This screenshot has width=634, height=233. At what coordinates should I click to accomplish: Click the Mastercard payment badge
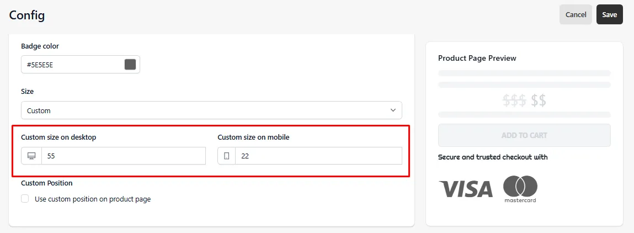coord(520,189)
